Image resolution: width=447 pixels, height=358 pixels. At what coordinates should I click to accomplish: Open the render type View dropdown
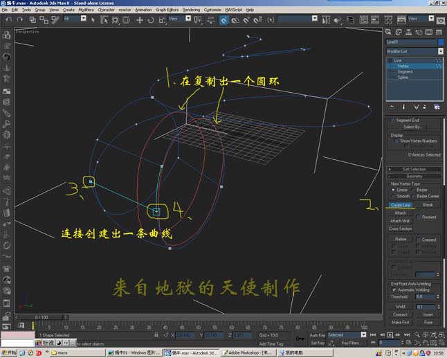click(431, 19)
